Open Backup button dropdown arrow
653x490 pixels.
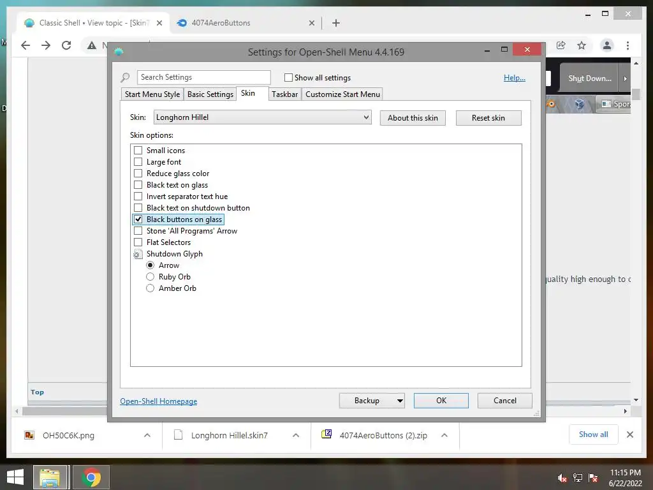[399, 401]
